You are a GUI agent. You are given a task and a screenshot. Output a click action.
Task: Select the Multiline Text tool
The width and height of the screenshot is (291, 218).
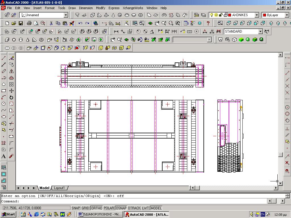click(x=3, y=156)
